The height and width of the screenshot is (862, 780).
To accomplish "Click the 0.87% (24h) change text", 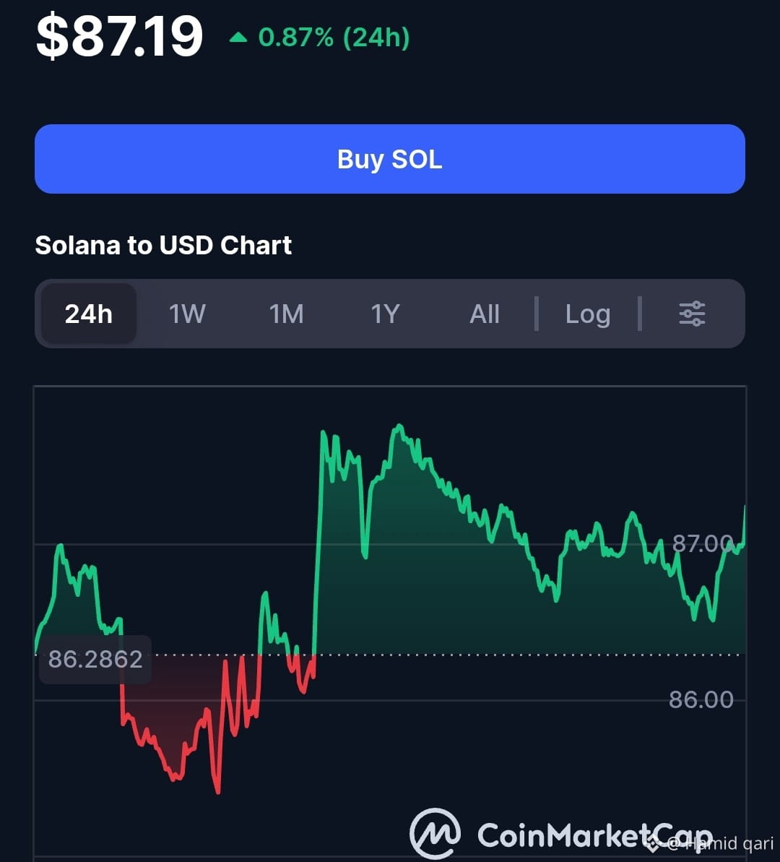I will [334, 38].
